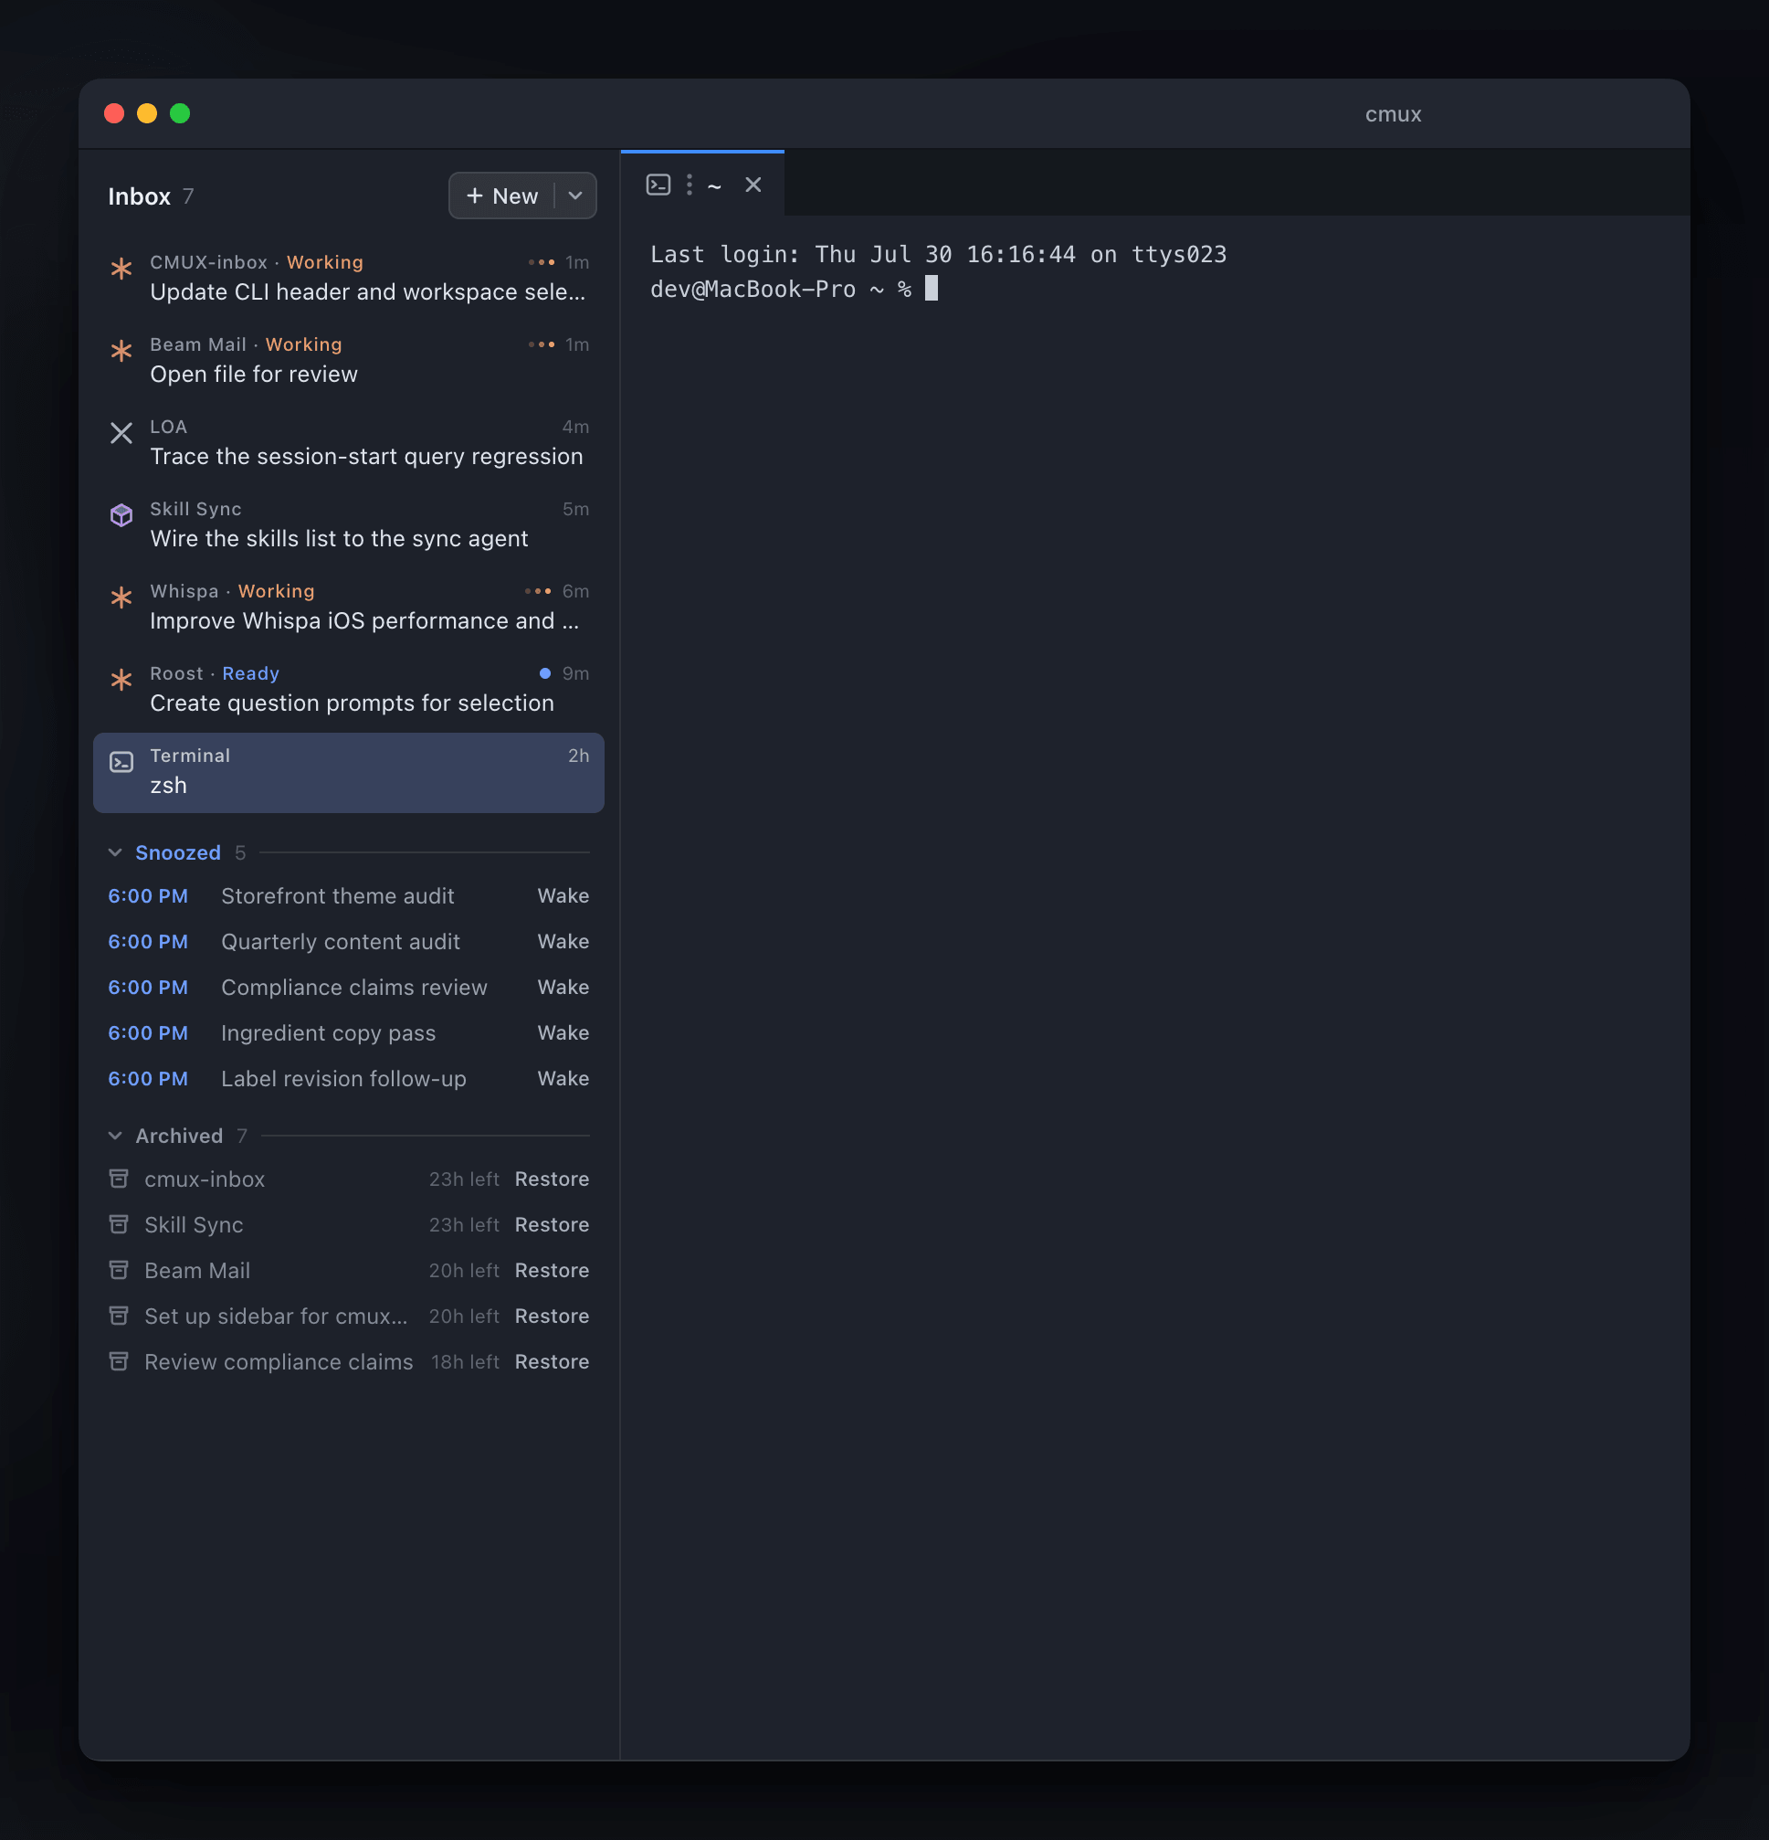This screenshot has width=1769, height=1840.
Task: Collapse the Archived section chevron
Action: [115, 1136]
